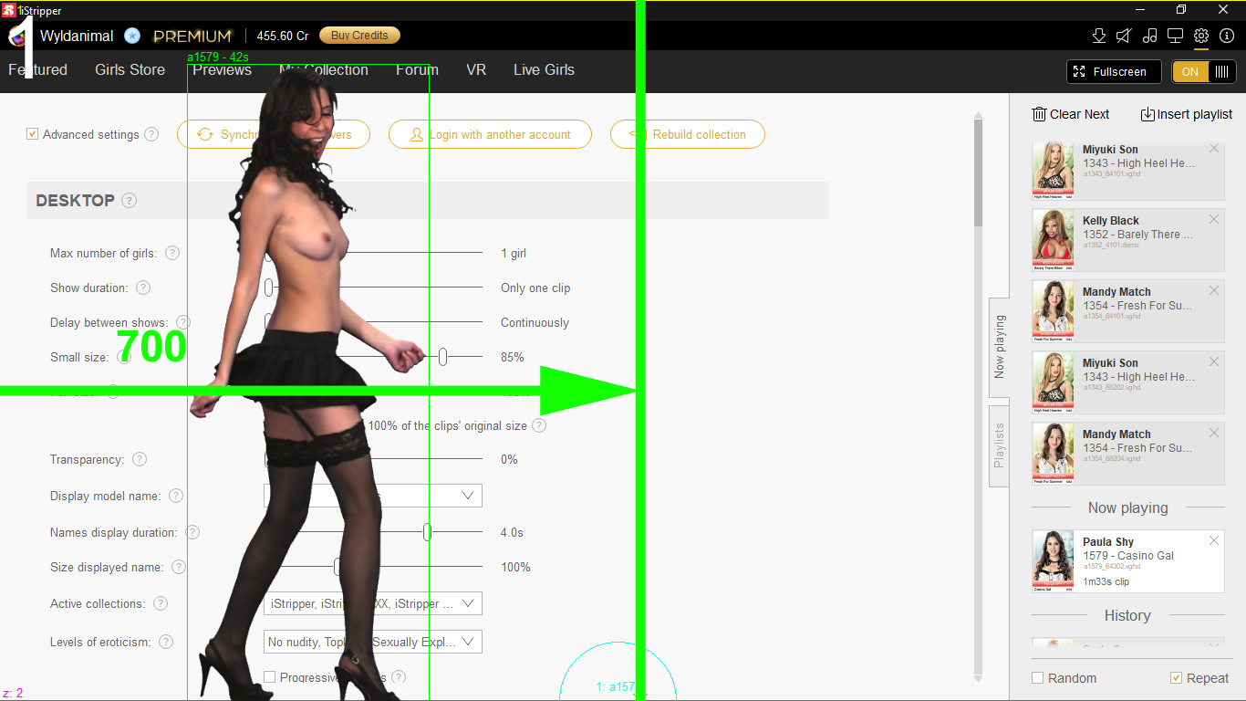
Task: Switch to the VR tab
Action: point(476,69)
